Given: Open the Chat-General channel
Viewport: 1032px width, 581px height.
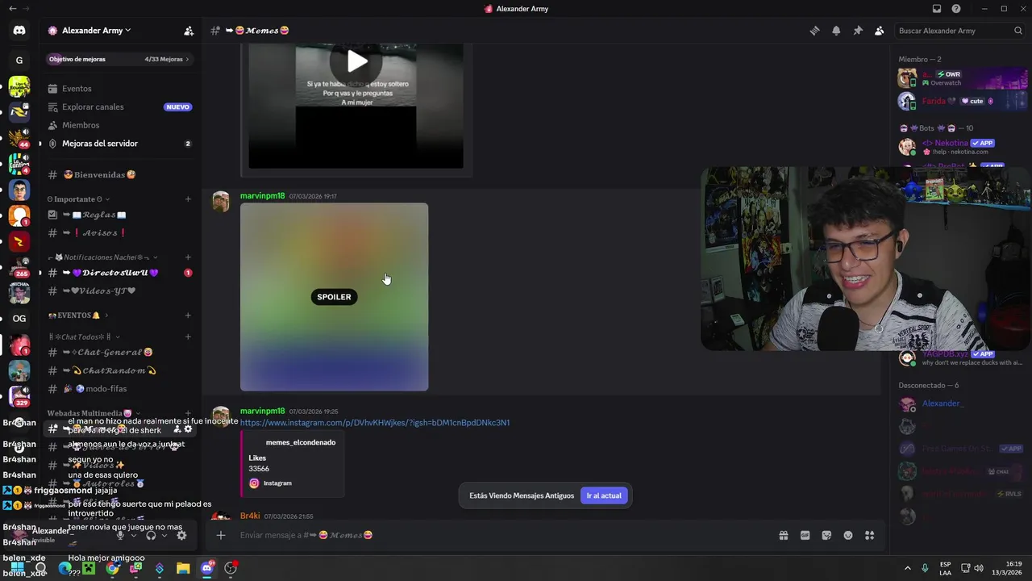Looking at the screenshot, I should 119,353.
